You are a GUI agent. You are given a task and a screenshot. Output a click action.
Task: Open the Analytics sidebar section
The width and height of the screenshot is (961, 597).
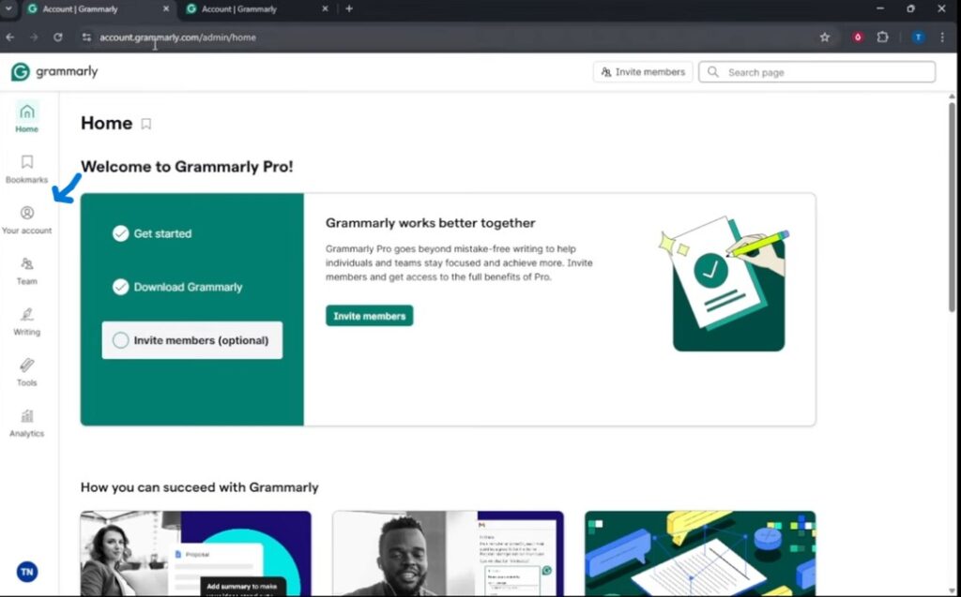pos(26,422)
